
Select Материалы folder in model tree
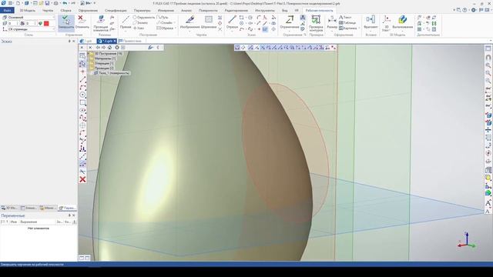pyautogui.click(x=102, y=58)
